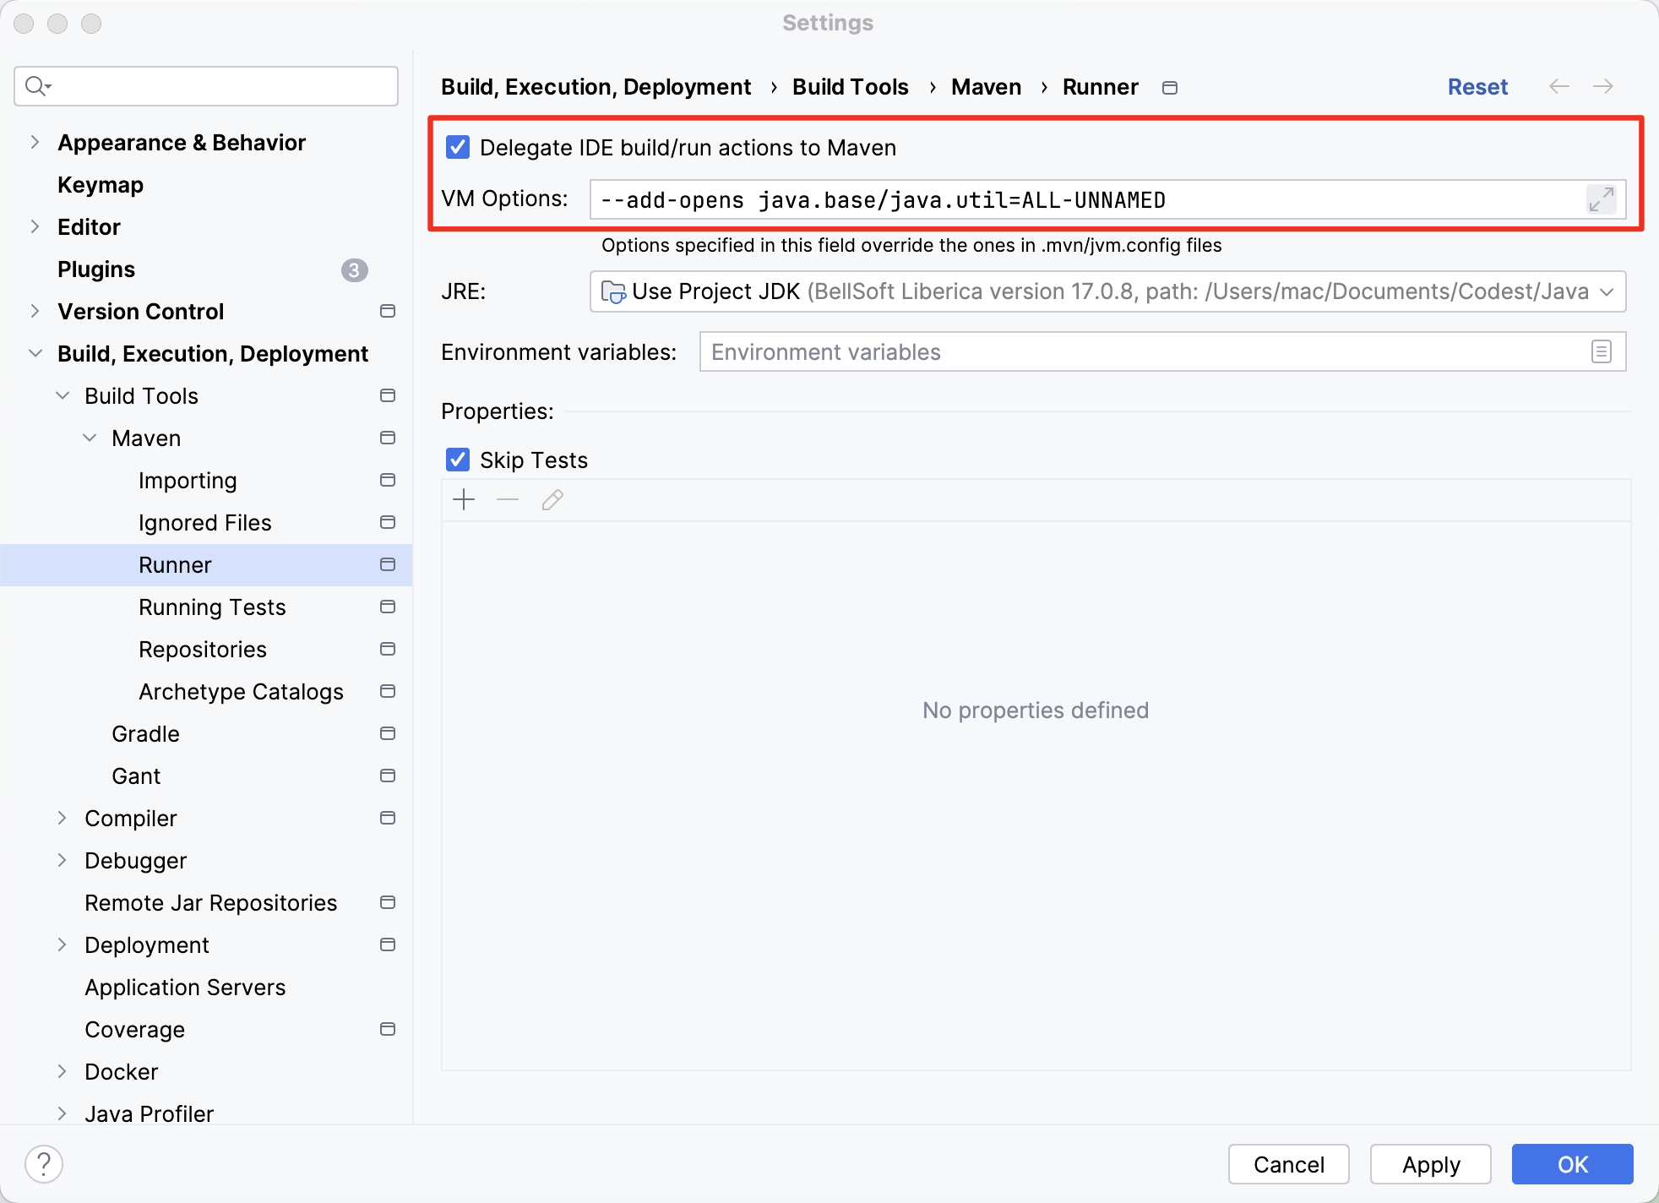Click the help question mark icon
Viewport: 1659px width, 1203px height.
click(44, 1164)
